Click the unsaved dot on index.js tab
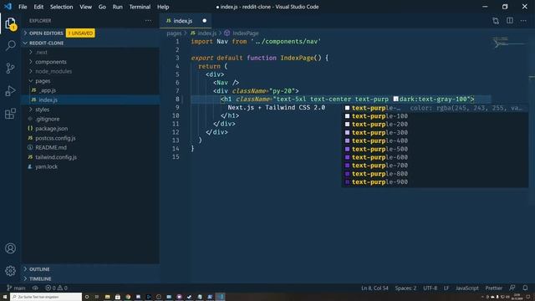The width and height of the screenshot is (535, 301). pos(204,21)
